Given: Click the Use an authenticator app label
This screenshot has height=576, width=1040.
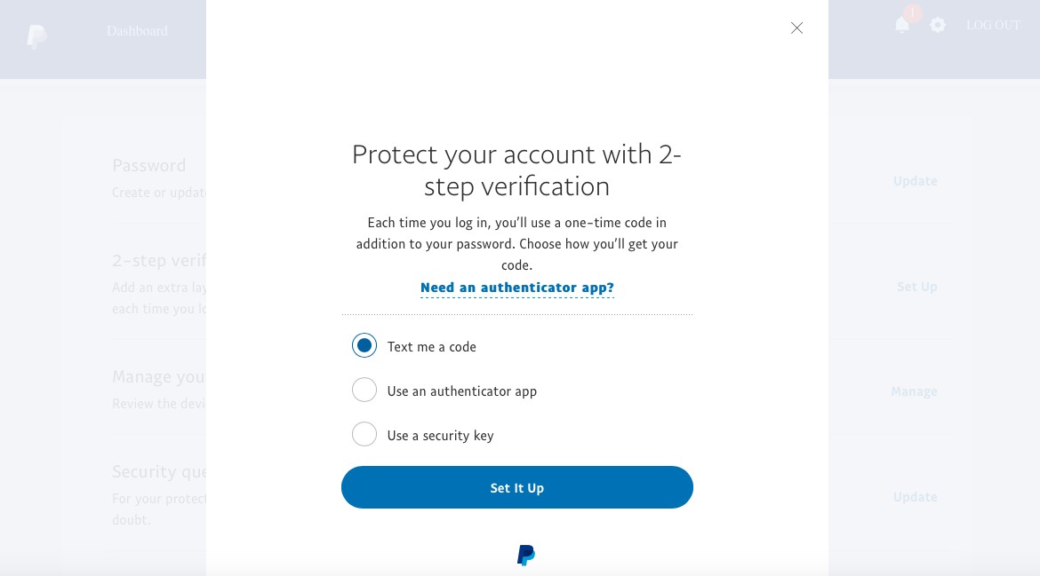Looking at the screenshot, I should 461,391.
